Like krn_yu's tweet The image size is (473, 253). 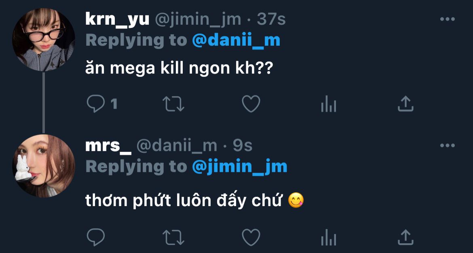click(x=251, y=104)
